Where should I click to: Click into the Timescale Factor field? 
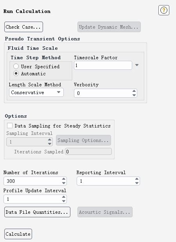click(x=103, y=65)
